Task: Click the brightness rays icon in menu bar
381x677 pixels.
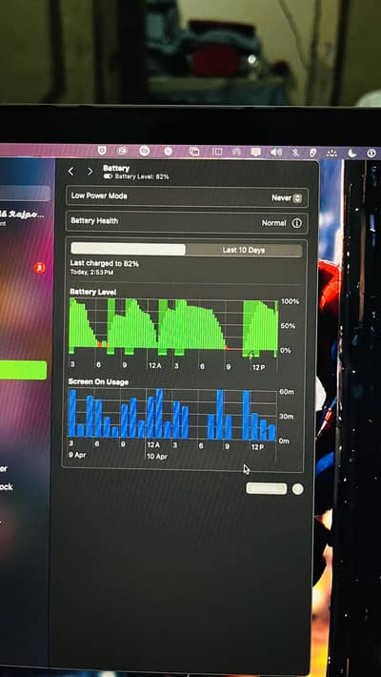Action: pos(331,153)
